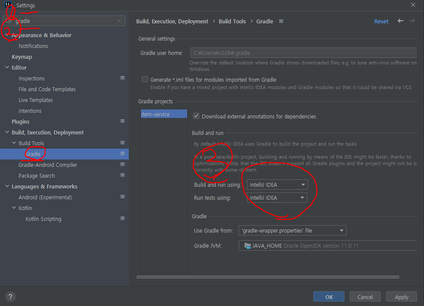This screenshot has width=424, height=306.
Task: Clear the gradle search text with X
Action: point(119,21)
